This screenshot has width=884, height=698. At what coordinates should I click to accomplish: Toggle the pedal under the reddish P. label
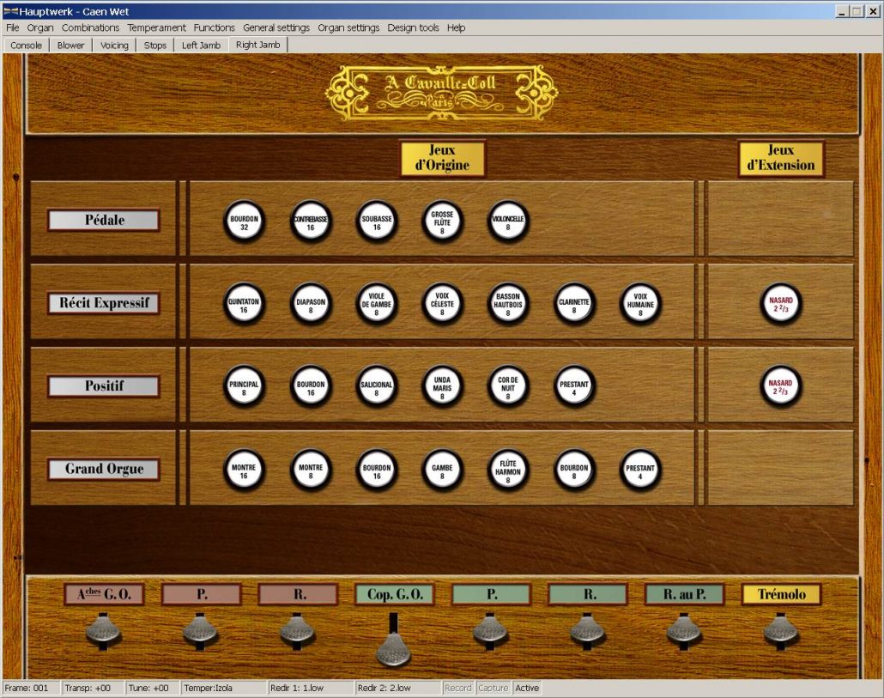(200, 630)
